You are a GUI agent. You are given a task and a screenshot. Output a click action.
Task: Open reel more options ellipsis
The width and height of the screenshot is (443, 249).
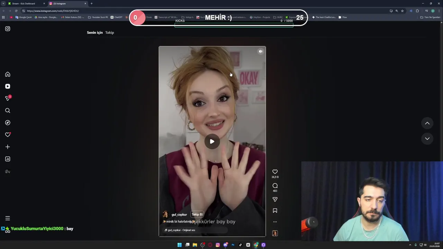[275, 222]
